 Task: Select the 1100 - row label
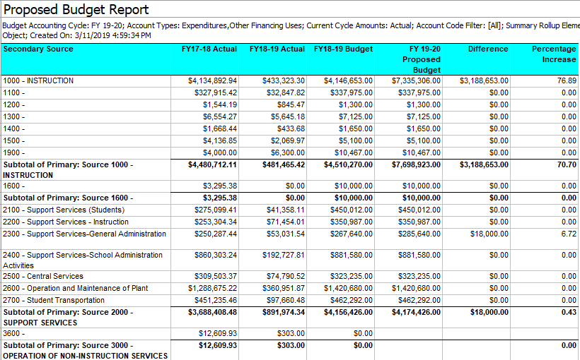point(13,93)
